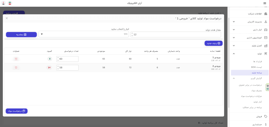Collapse گزارش گیری chevron

click(x=234, y=78)
